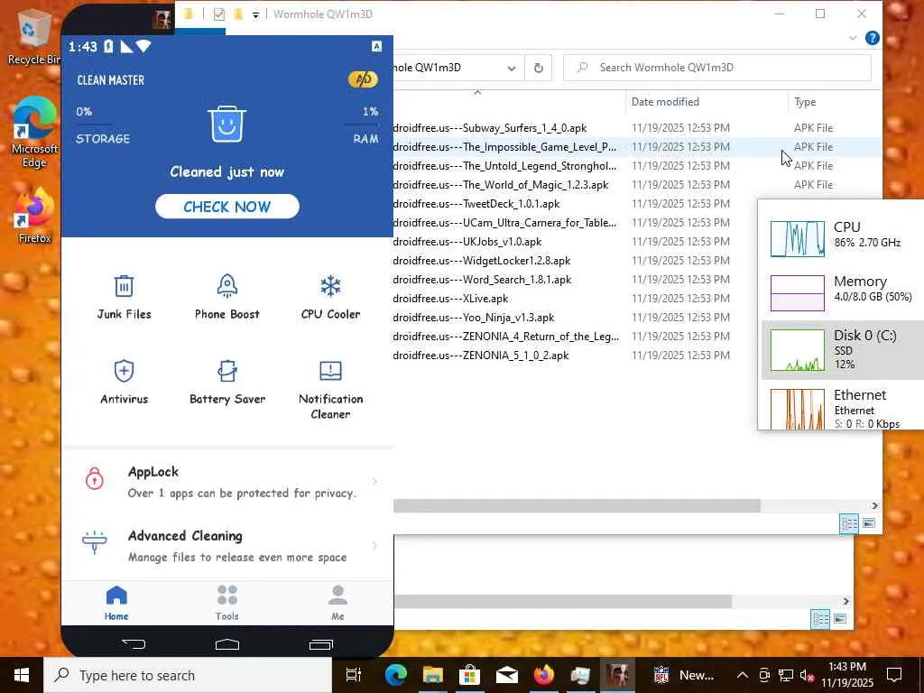
Task: Click front Explorer horizontal scrollbar thumb
Action: pos(577,505)
